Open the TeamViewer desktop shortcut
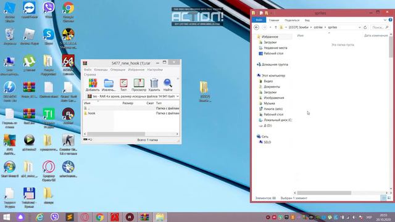395x222 pixels. 29,10
